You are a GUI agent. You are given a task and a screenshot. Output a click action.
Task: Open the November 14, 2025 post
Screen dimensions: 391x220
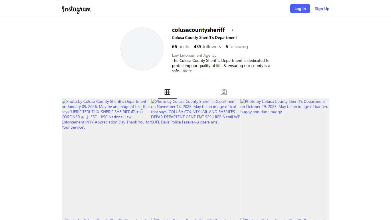coord(195,158)
